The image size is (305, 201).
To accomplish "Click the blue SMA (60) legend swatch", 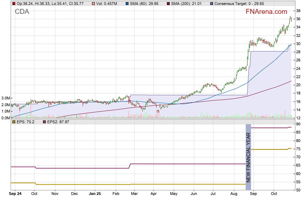I will [x=127, y=4].
